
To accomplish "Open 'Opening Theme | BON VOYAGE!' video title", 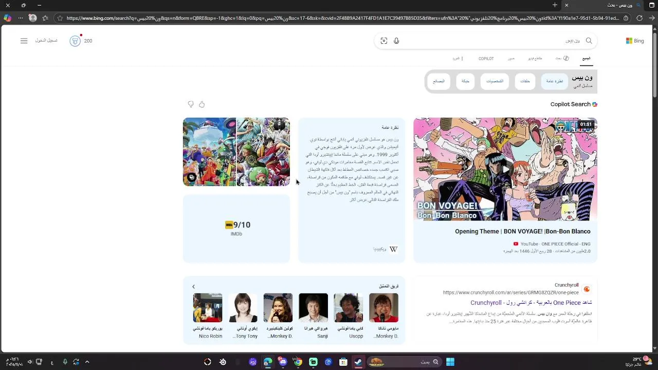I will 522,232.
